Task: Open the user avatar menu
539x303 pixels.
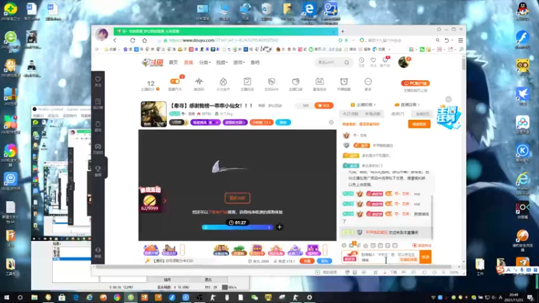Action: point(404,63)
